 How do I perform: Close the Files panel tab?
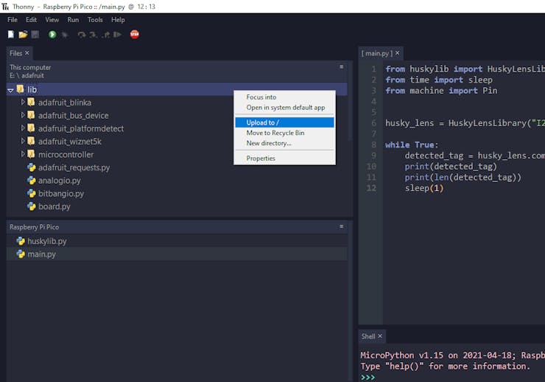tap(27, 53)
